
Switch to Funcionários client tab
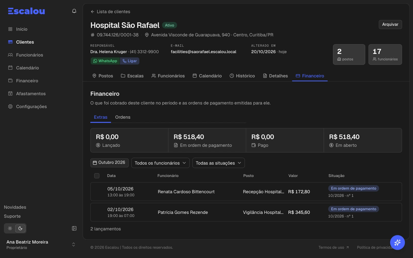click(x=168, y=76)
